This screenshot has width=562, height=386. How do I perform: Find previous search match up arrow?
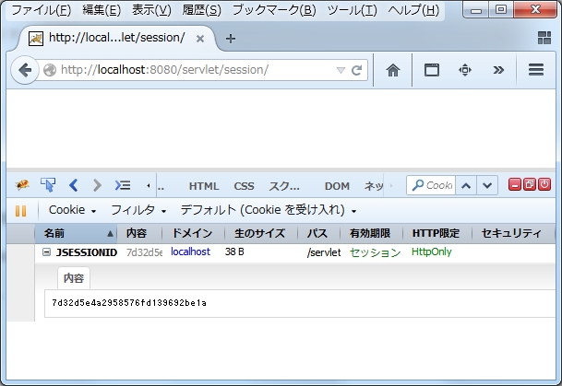[x=466, y=185]
